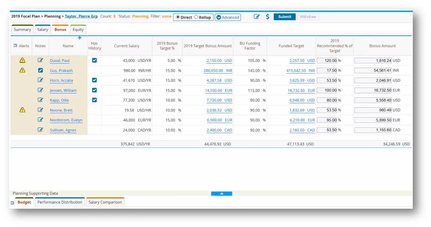
Task: Open the notes icon for Sullivan, Agnes
Action: click(40, 130)
